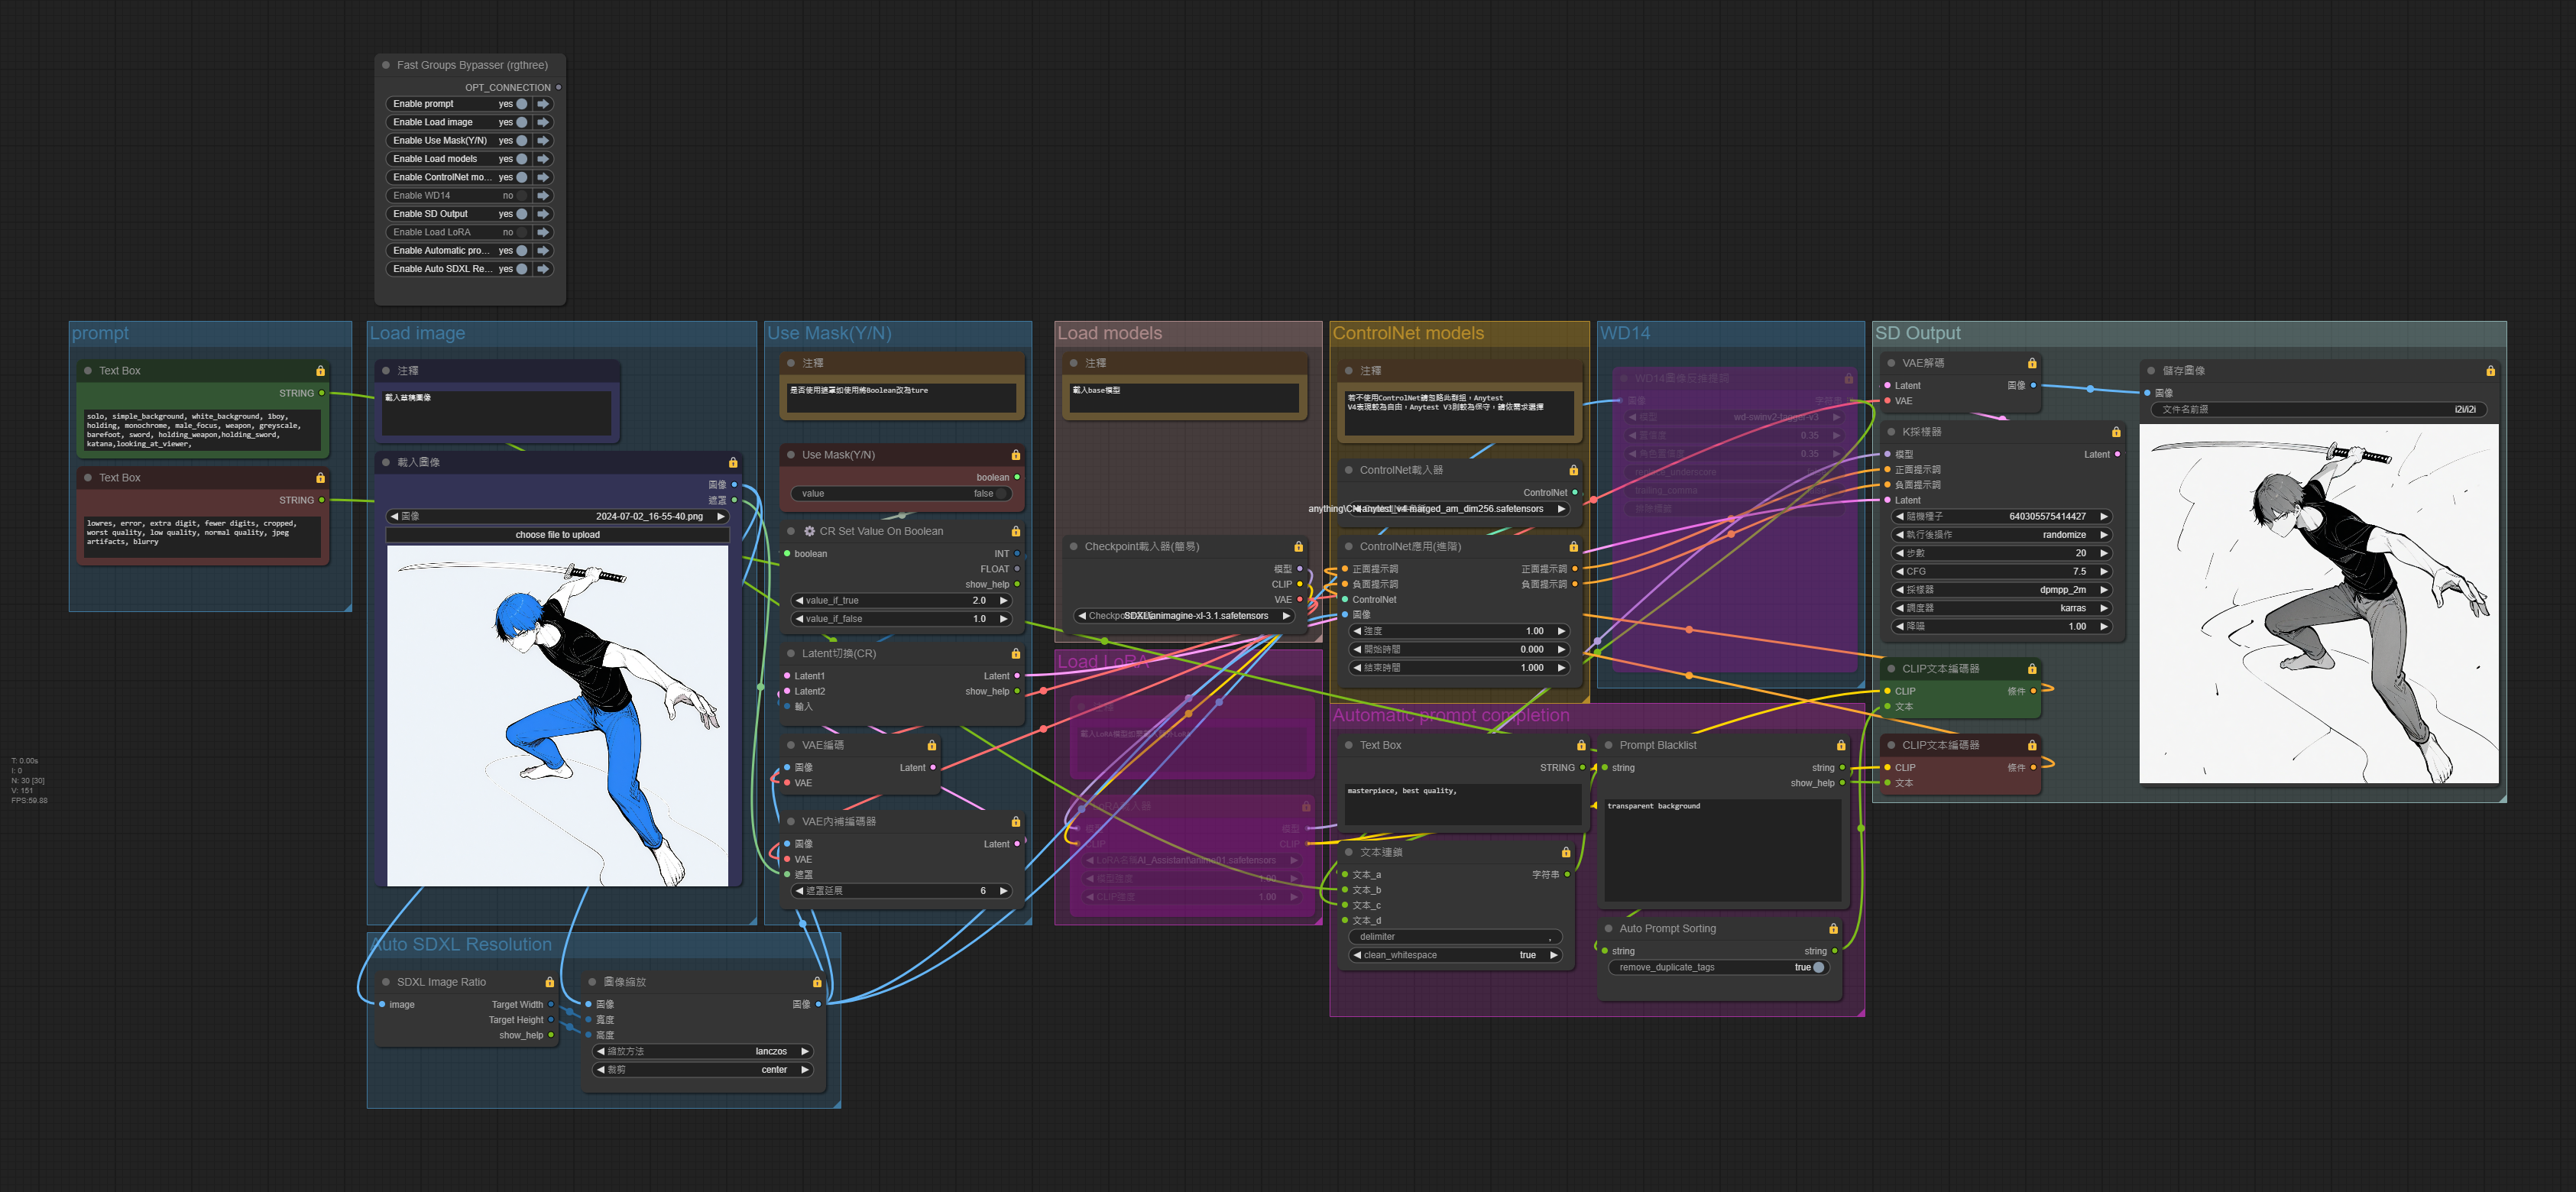Click the lock icon on the K採樣器 node
The image size is (2576, 1192).
(2115, 432)
